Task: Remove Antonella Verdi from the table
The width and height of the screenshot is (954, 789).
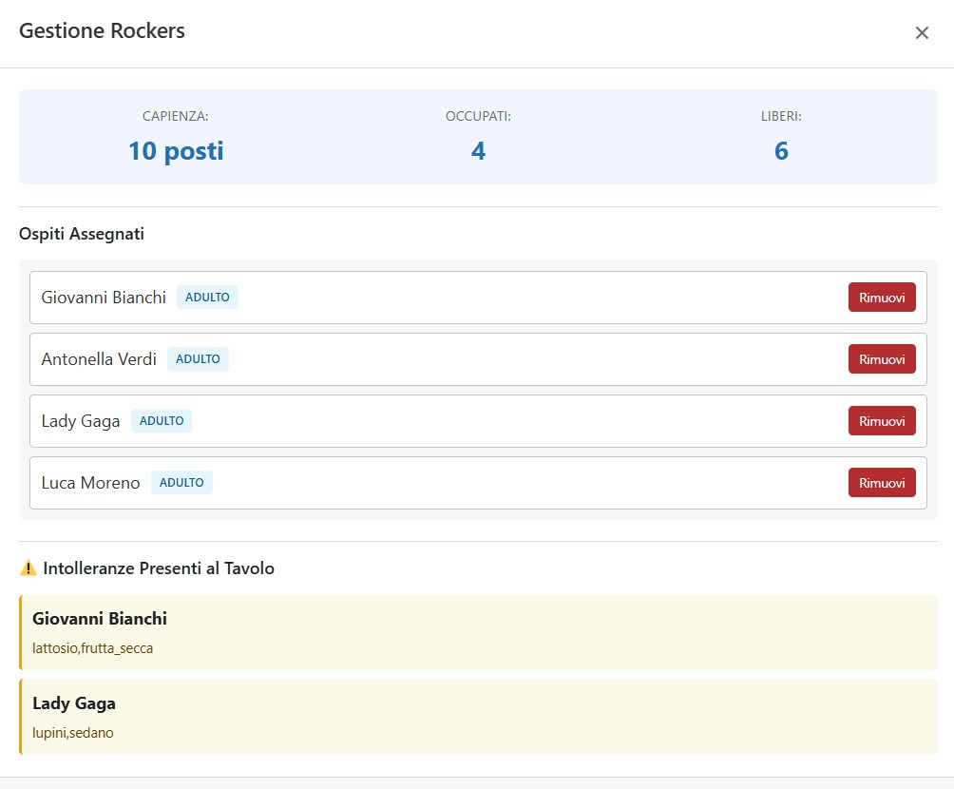Action: pyautogui.click(x=881, y=359)
